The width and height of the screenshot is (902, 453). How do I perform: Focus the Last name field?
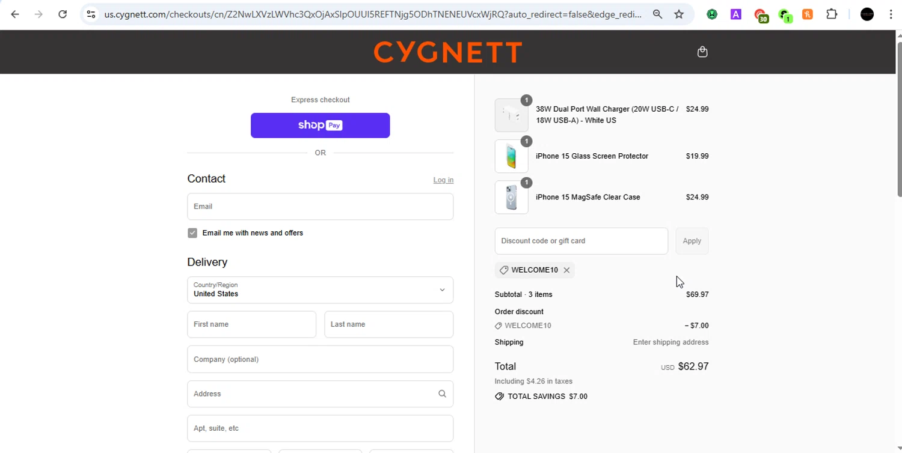point(389,324)
